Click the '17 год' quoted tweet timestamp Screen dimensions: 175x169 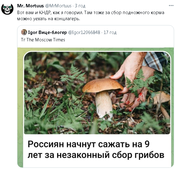point(110,32)
